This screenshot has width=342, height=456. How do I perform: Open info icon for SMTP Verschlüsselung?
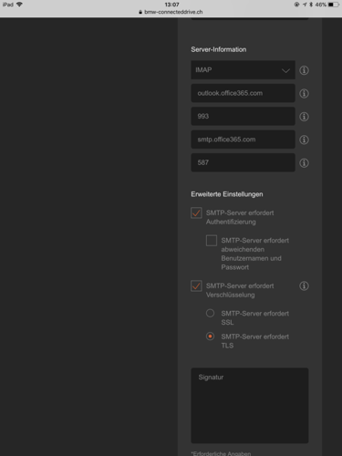click(x=304, y=285)
